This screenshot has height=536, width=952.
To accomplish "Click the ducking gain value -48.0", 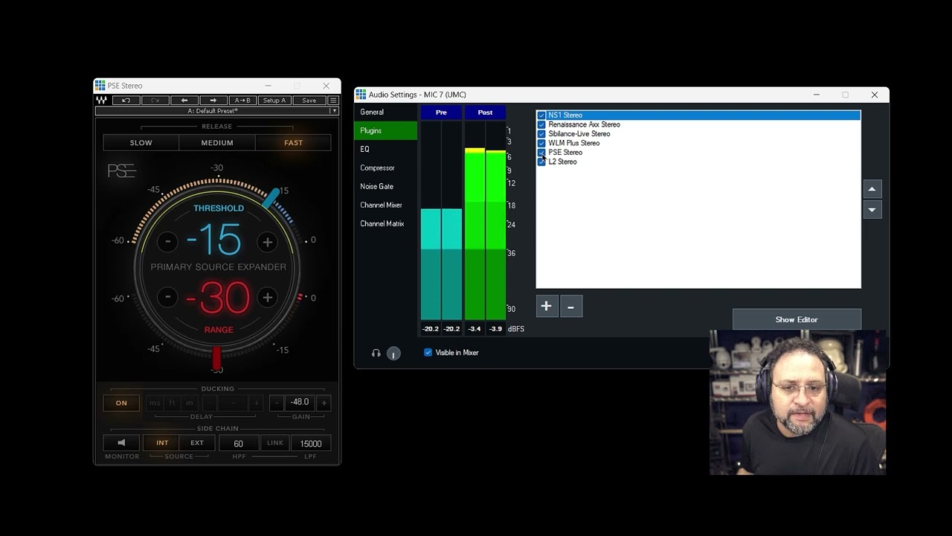I will click(x=300, y=403).
